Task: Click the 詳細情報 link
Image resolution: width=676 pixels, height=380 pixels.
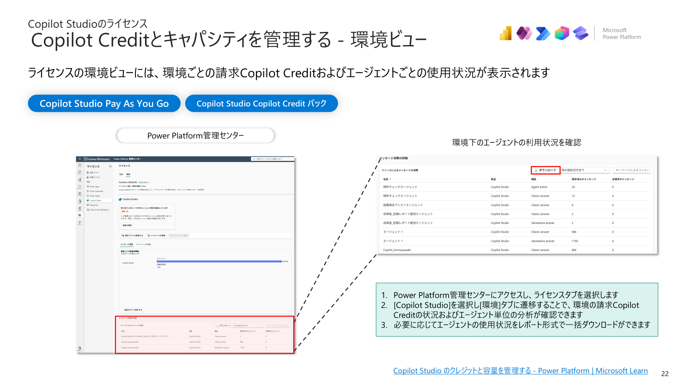Action: click(200, 190)
